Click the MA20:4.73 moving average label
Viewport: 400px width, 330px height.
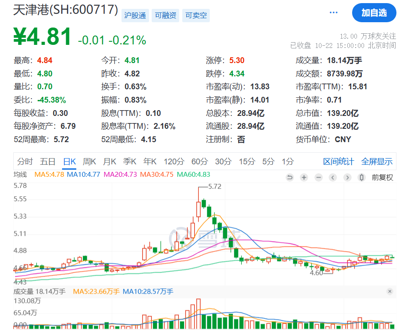(x=120, y=175)
